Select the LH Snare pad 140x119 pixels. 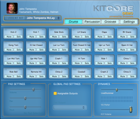(x=81, y=32)
